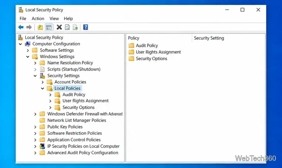Click the Windows Settings folder icon
The width and height of the screenshot is (282, 168).
coord(35,56)
